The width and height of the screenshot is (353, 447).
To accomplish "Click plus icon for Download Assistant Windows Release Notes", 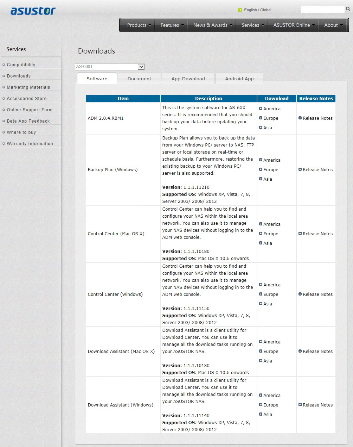I will click(300, 405).
